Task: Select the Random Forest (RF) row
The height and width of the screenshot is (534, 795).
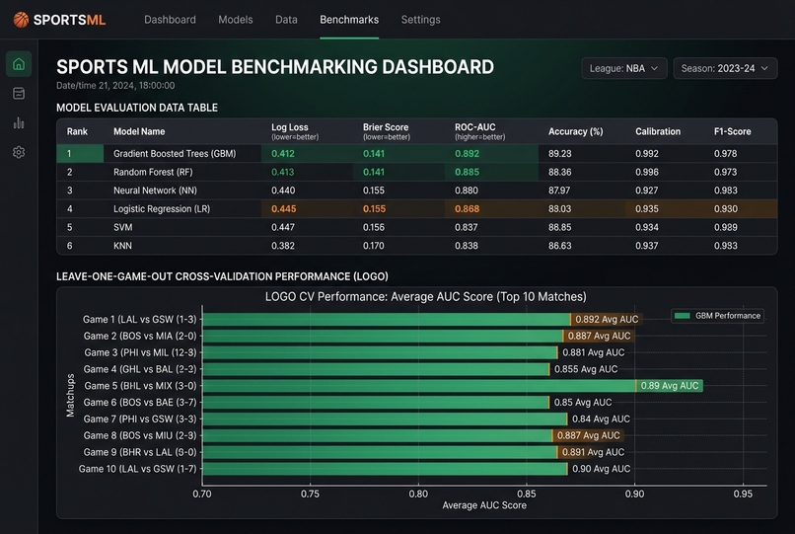Action: pos(417,172)
